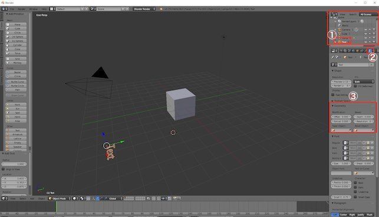Open the Regular font file browser icon
This screenshot has height=217, width=379.
368,143
